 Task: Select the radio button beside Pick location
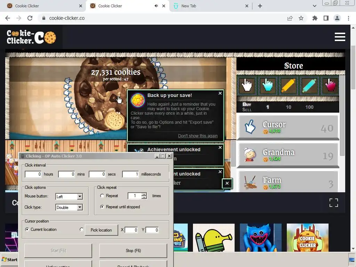click(81, 229)
